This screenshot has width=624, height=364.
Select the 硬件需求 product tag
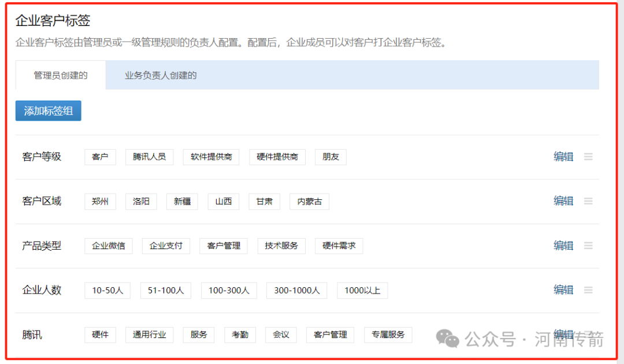pos(339,246)
